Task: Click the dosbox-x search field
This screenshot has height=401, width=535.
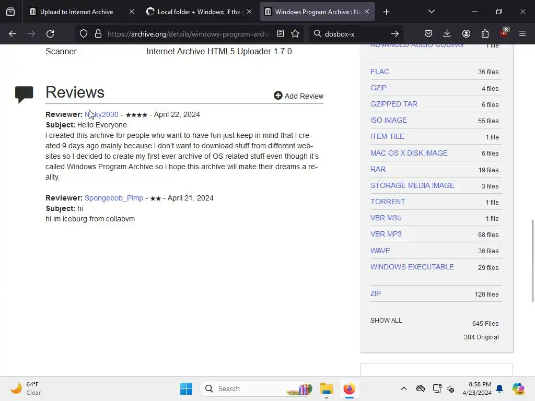Action: tap(355, 34)
